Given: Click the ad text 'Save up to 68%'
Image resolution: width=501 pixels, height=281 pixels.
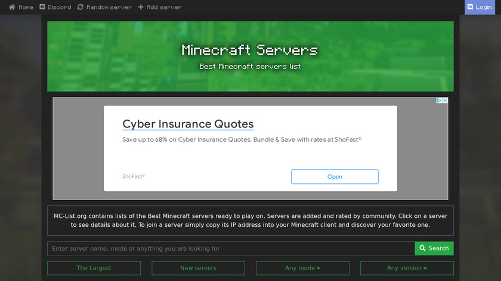Looking at the screenshot, I should coord(242,139).
